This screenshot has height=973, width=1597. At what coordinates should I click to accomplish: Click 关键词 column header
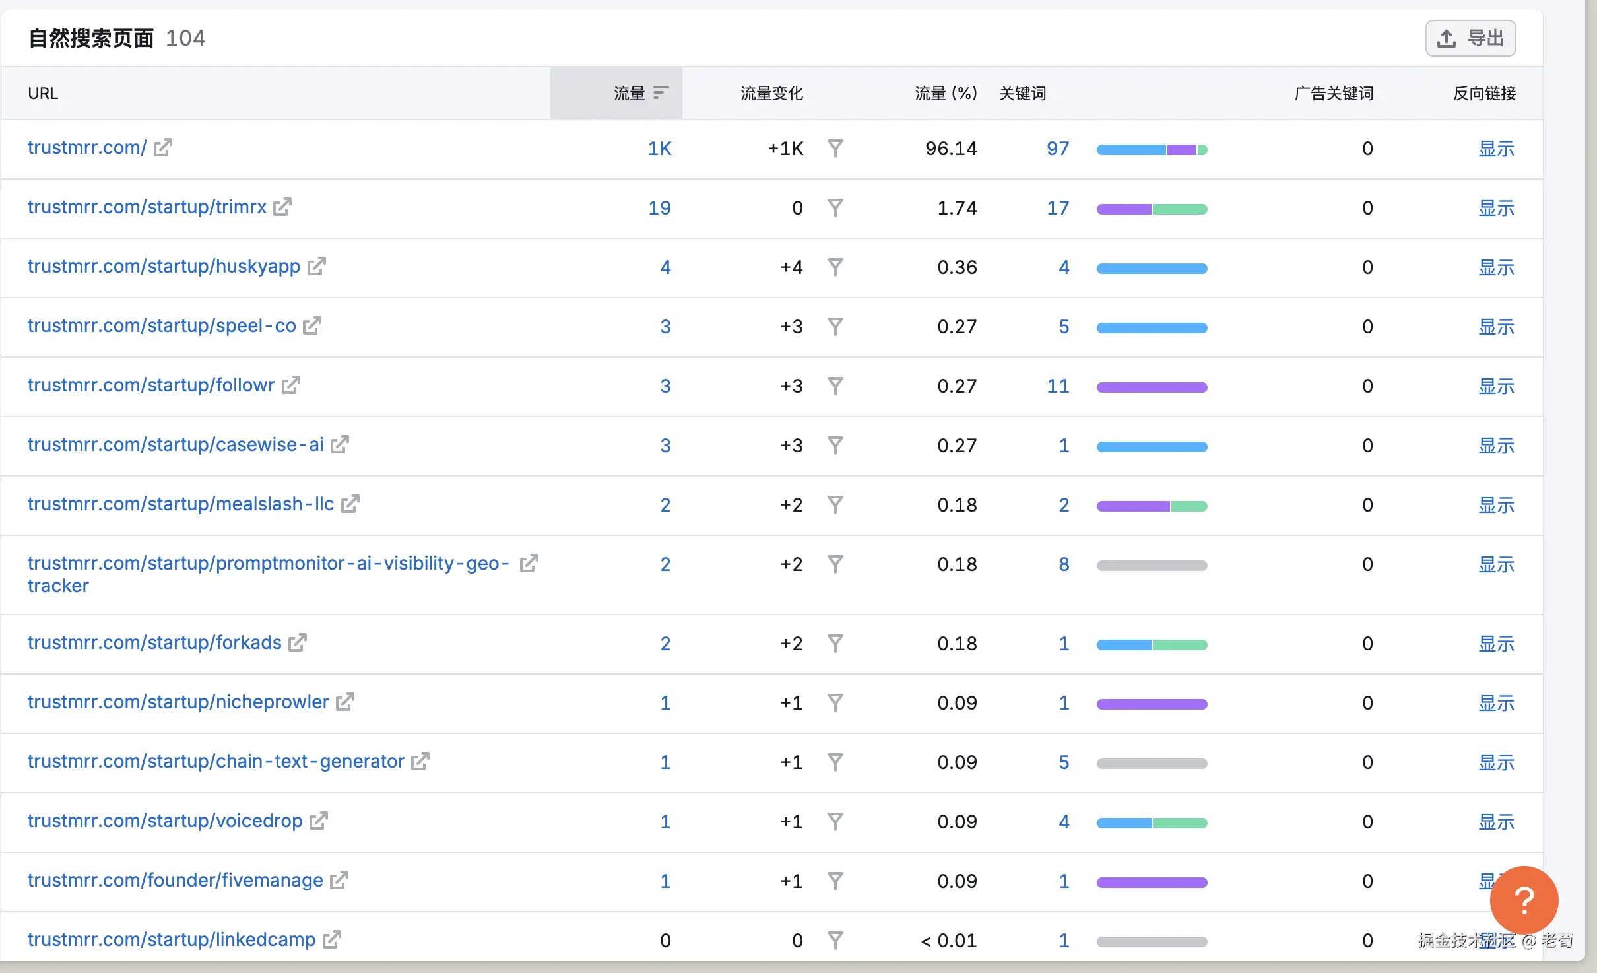1022,93
